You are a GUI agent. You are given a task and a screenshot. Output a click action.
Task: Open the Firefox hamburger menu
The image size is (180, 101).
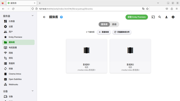(x=177, y=9)
